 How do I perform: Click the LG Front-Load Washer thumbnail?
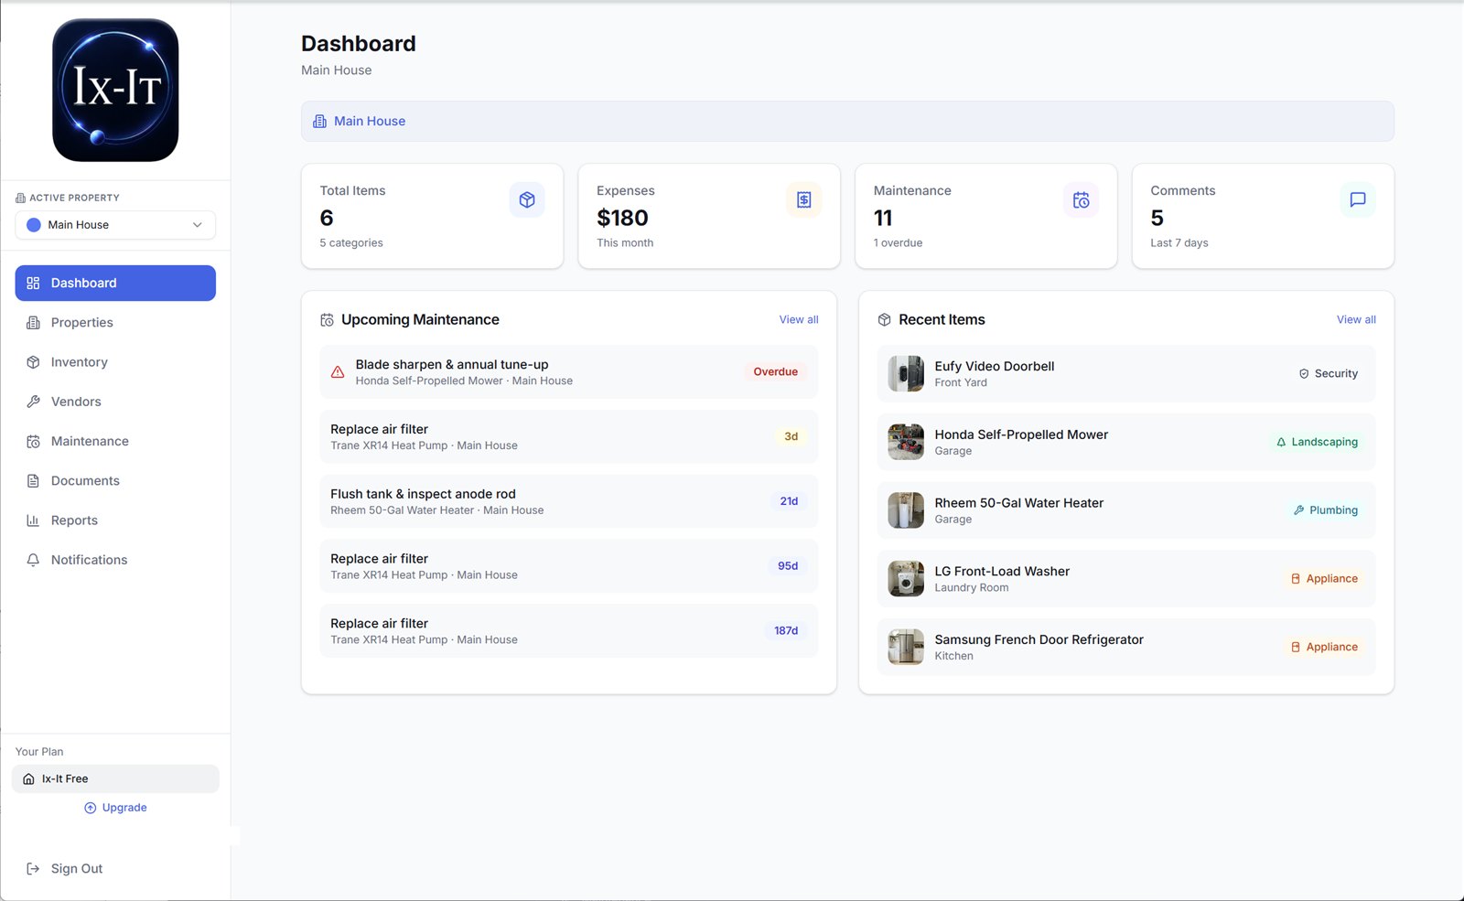tap(906, 578)
